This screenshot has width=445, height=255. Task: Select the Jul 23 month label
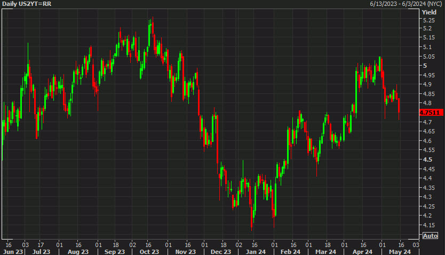[x=41, y=252]
